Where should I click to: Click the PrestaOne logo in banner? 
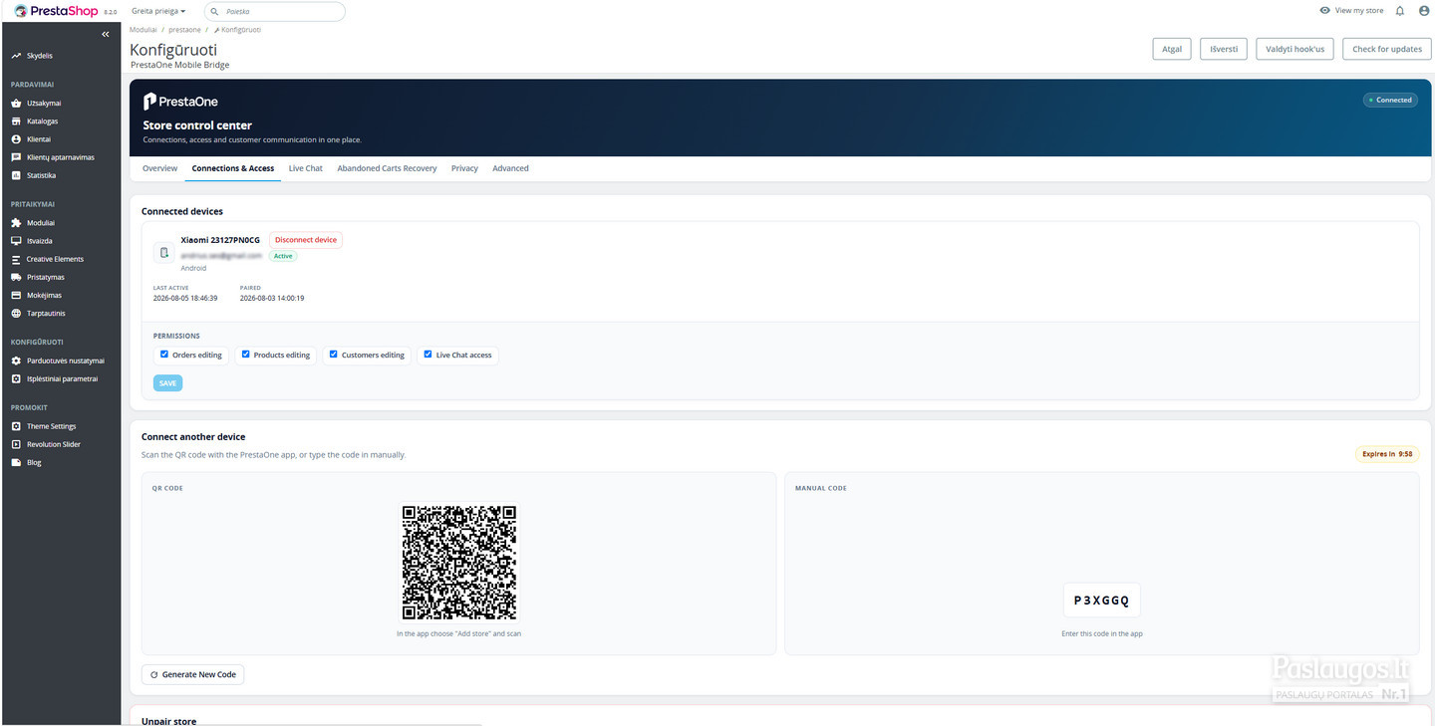click(180, 101)
